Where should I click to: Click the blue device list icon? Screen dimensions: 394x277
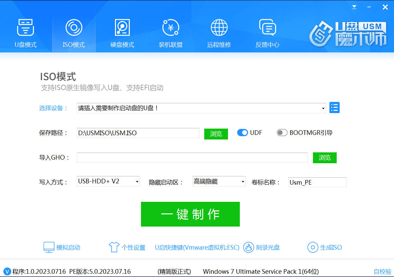click(334, 108)
